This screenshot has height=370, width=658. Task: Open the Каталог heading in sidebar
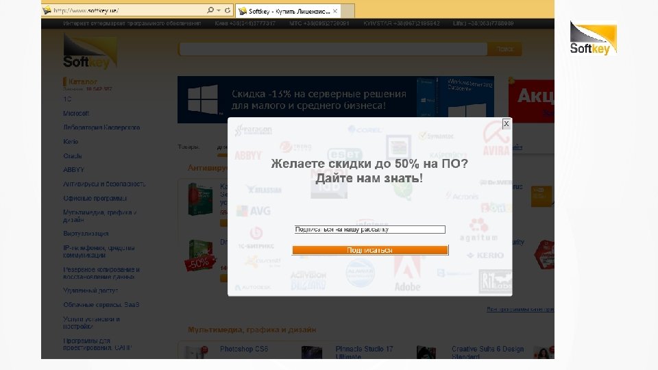tap(83, 82)
